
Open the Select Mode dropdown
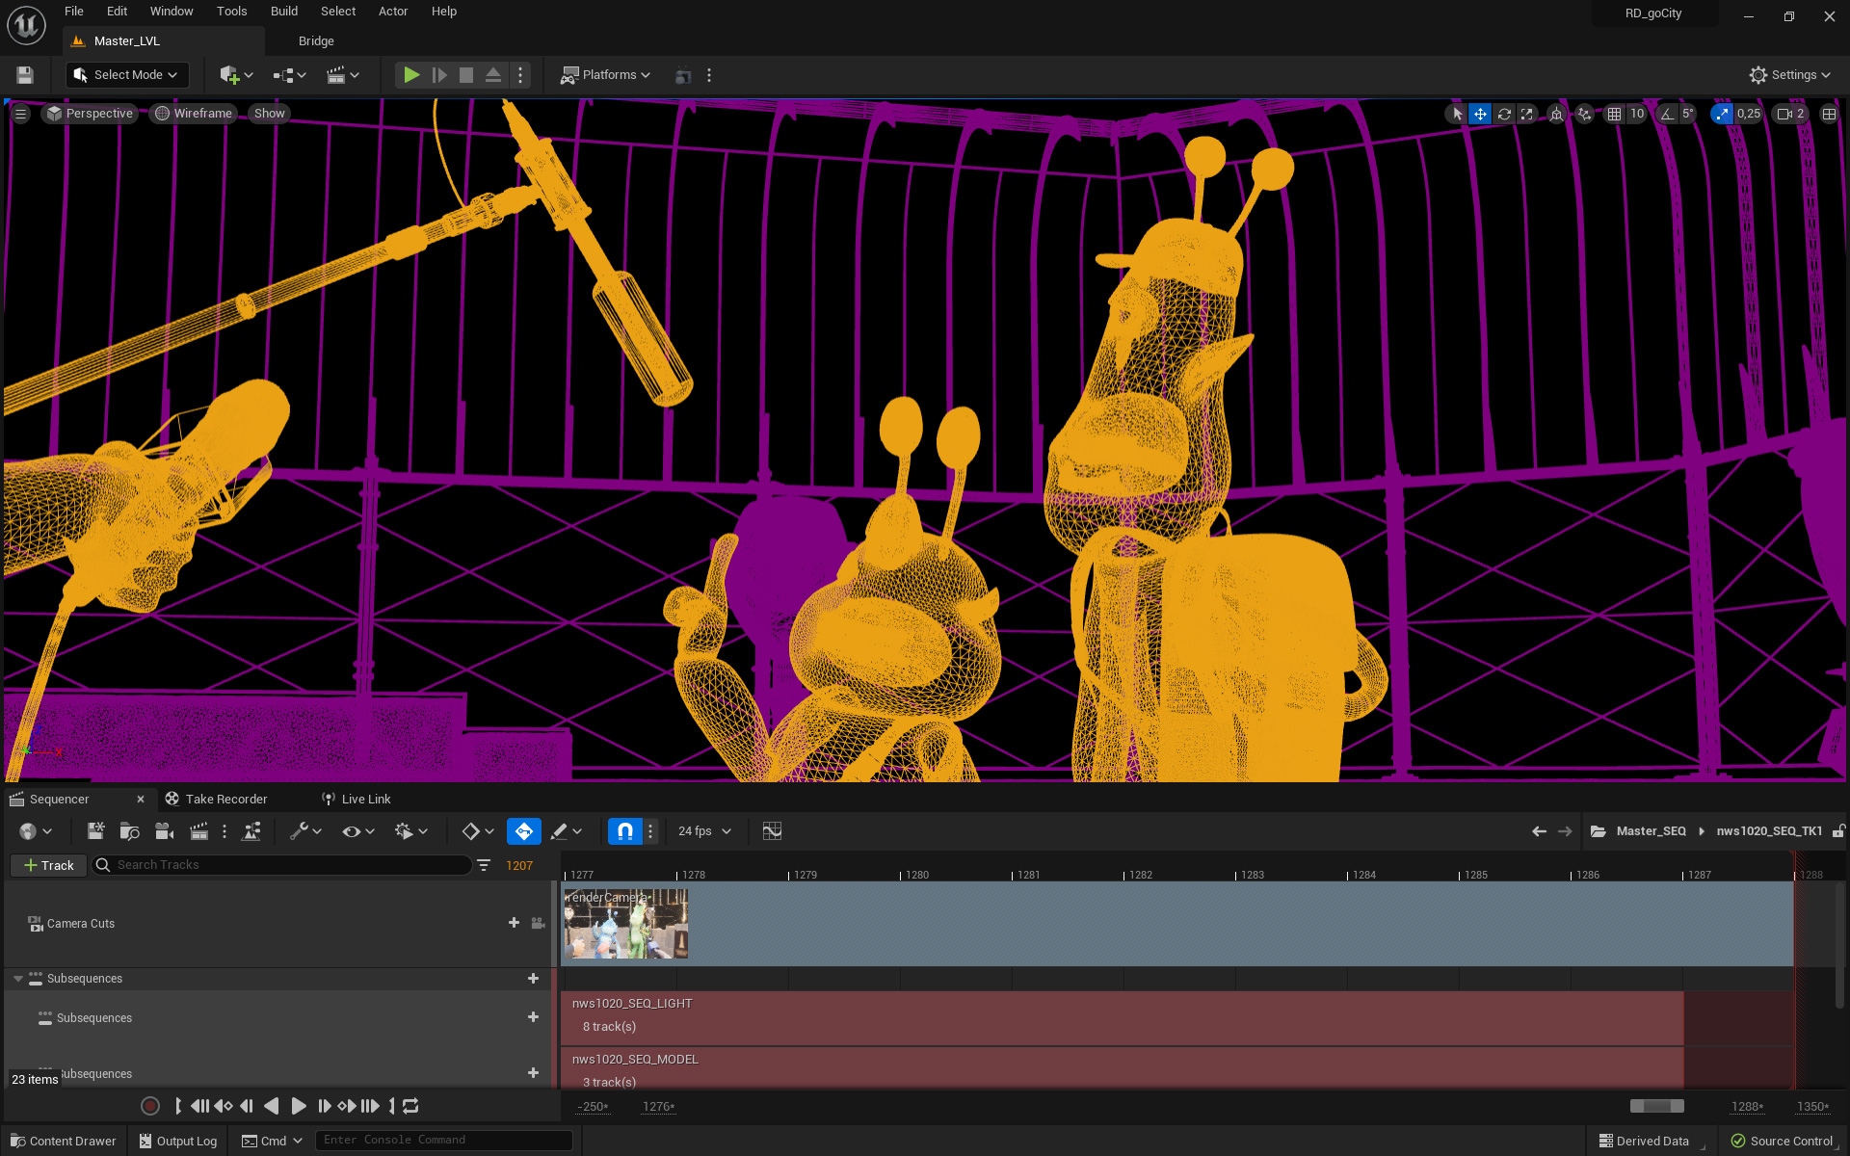point(126,75)
